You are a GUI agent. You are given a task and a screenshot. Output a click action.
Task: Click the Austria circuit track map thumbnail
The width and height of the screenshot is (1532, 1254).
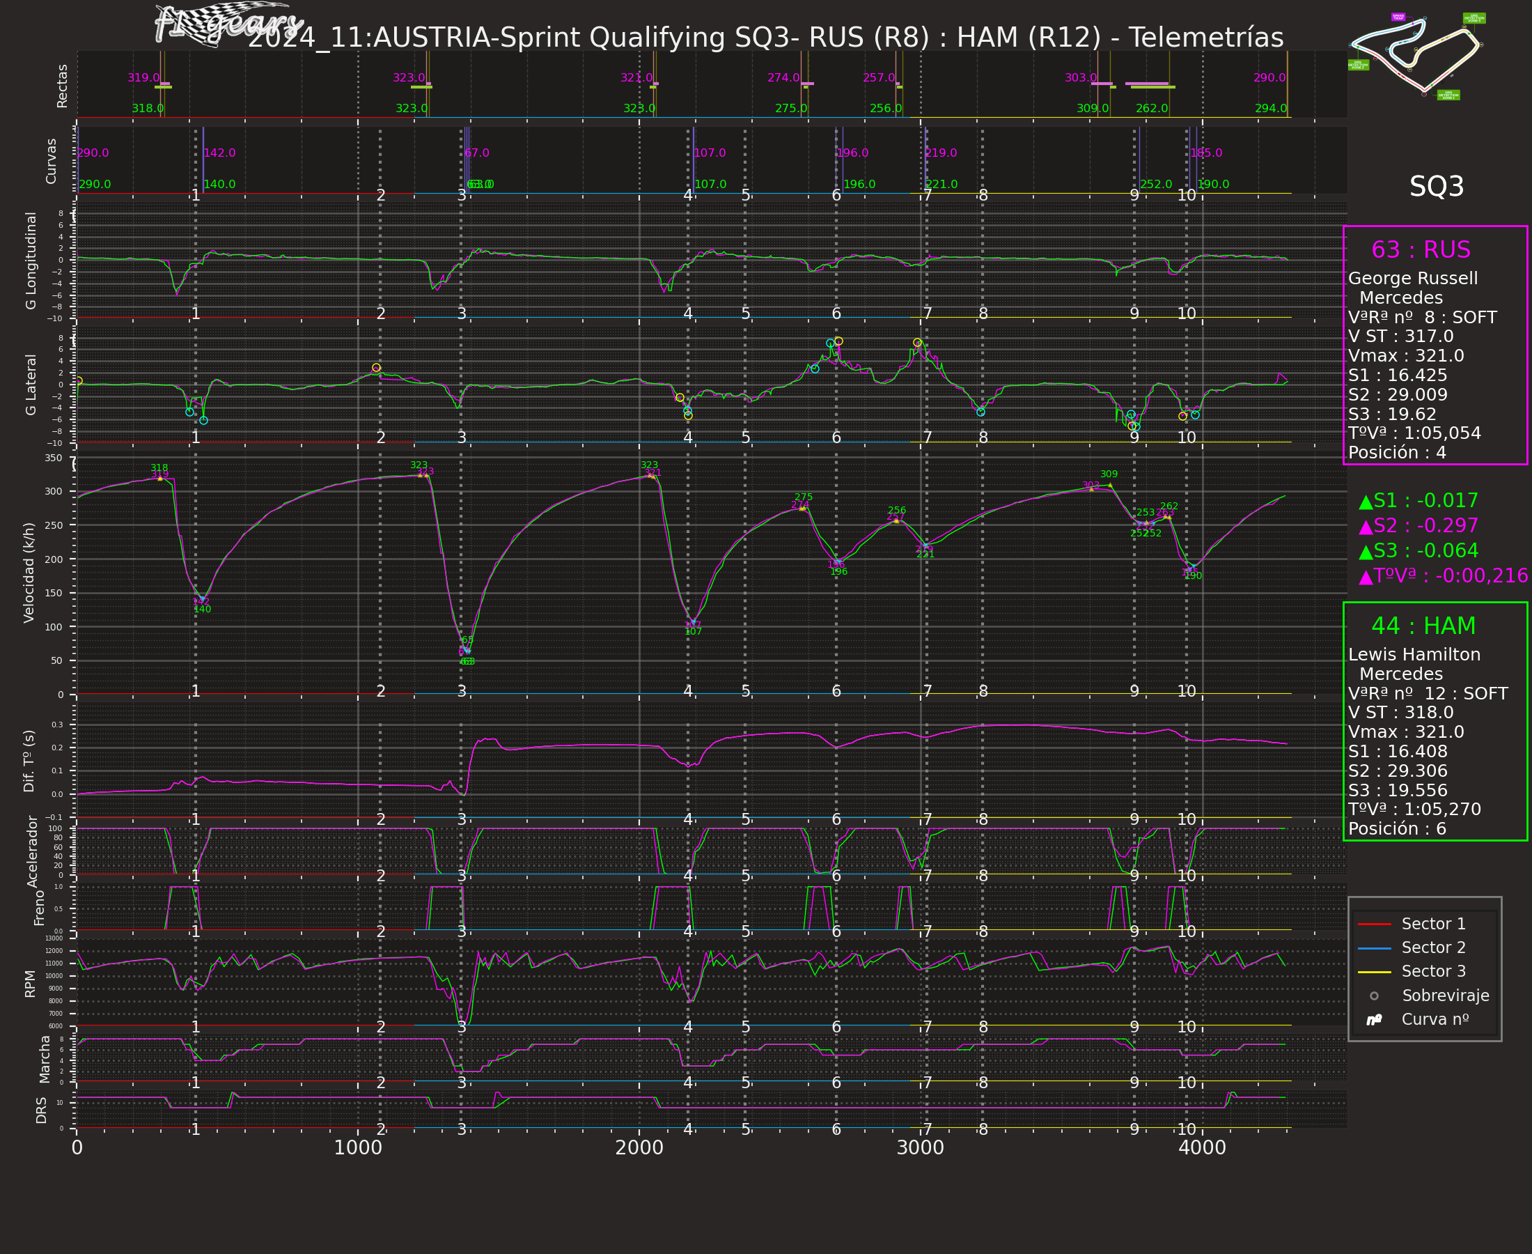click(1415, 54)
